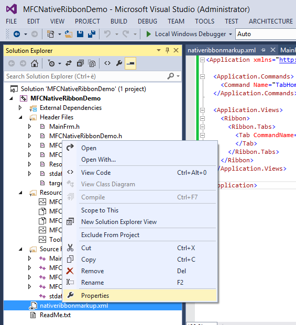The height and width of the screenshot is (325, 296).
Task: Open search options dropdown arrow
Action: click(178, 76)
